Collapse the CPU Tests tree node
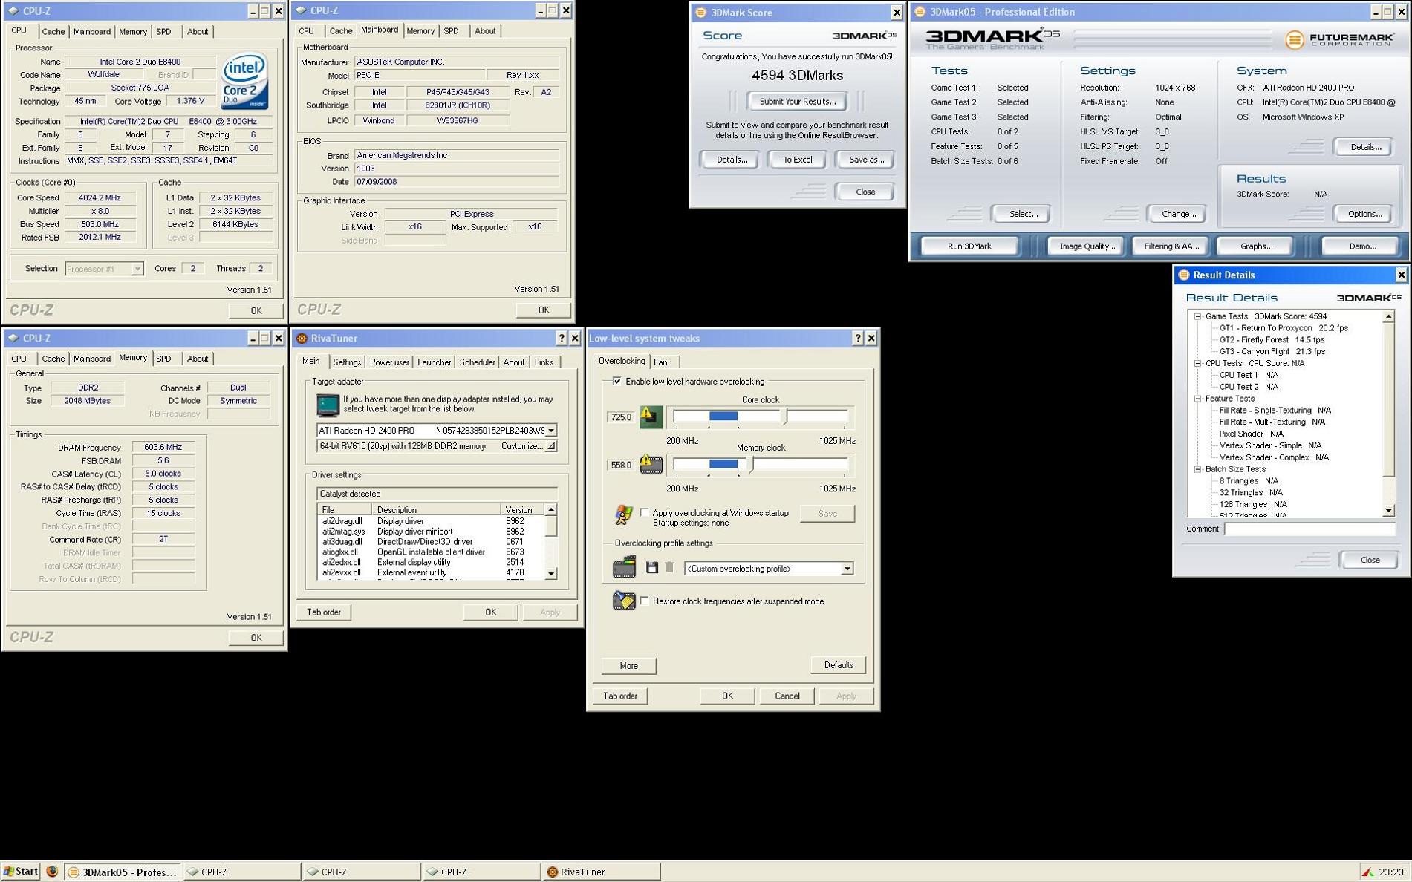The image size is (1412, 882). point(1197,363)
